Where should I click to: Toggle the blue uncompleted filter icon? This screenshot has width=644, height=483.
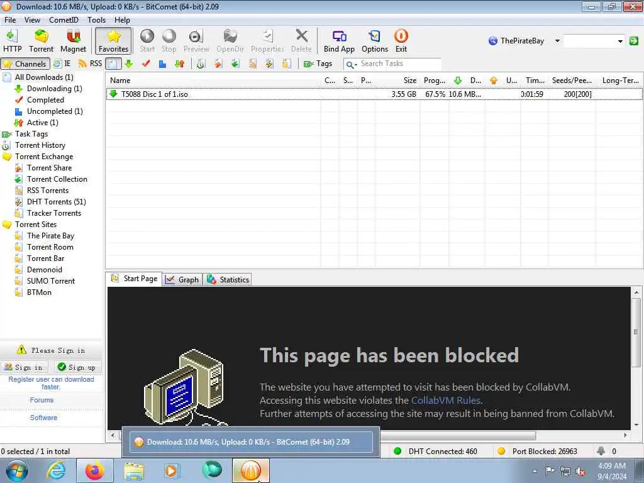163,64
